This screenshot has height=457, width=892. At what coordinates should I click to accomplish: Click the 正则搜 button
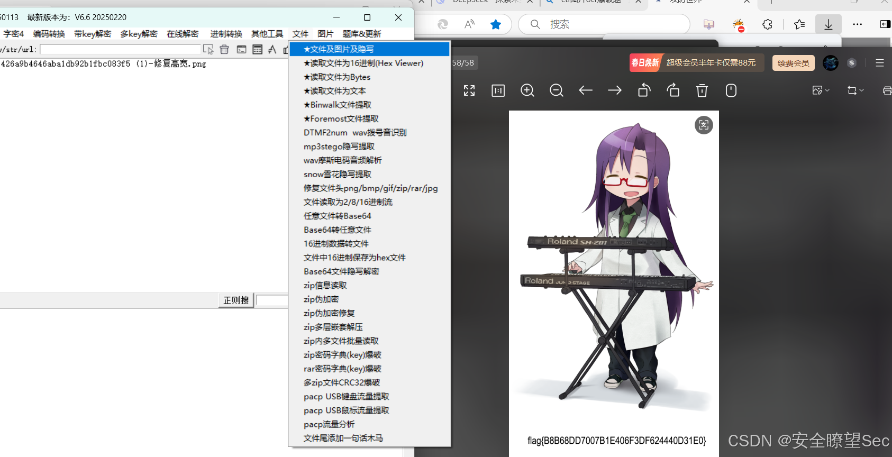[236, 300]
